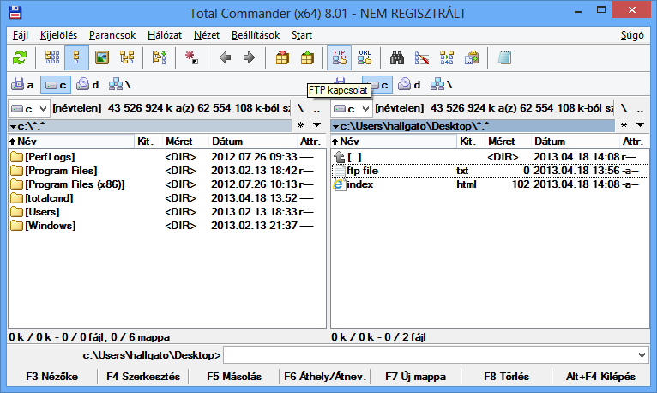The image size is (657, 393).
Task: Open the Fájl menu
Action: pyautogui.click(x=21, y=35)
